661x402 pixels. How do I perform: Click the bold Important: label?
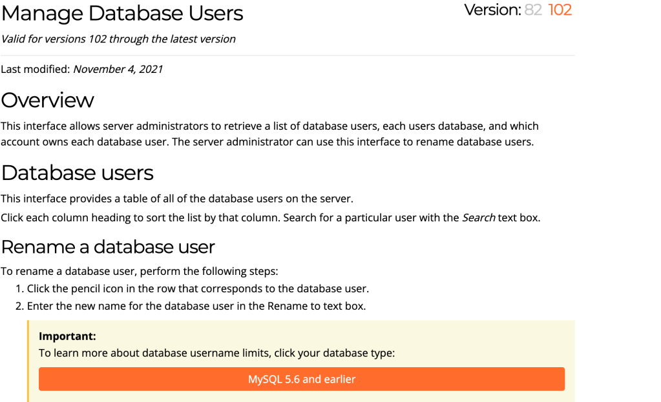pos(67,336)
